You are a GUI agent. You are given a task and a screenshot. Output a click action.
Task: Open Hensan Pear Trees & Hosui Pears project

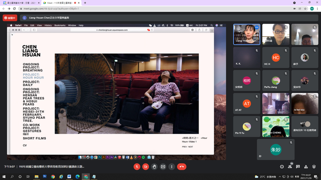pos(33,97)
